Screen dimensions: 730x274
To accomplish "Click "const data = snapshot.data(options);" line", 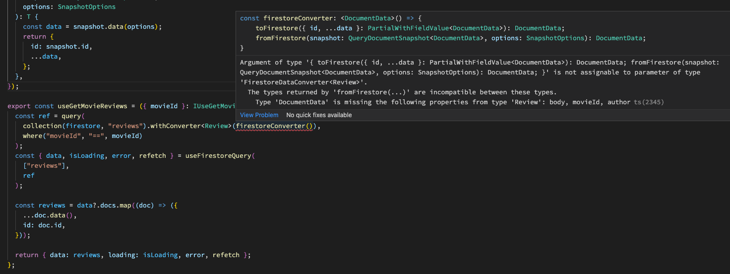I will (x=92, y=27).
